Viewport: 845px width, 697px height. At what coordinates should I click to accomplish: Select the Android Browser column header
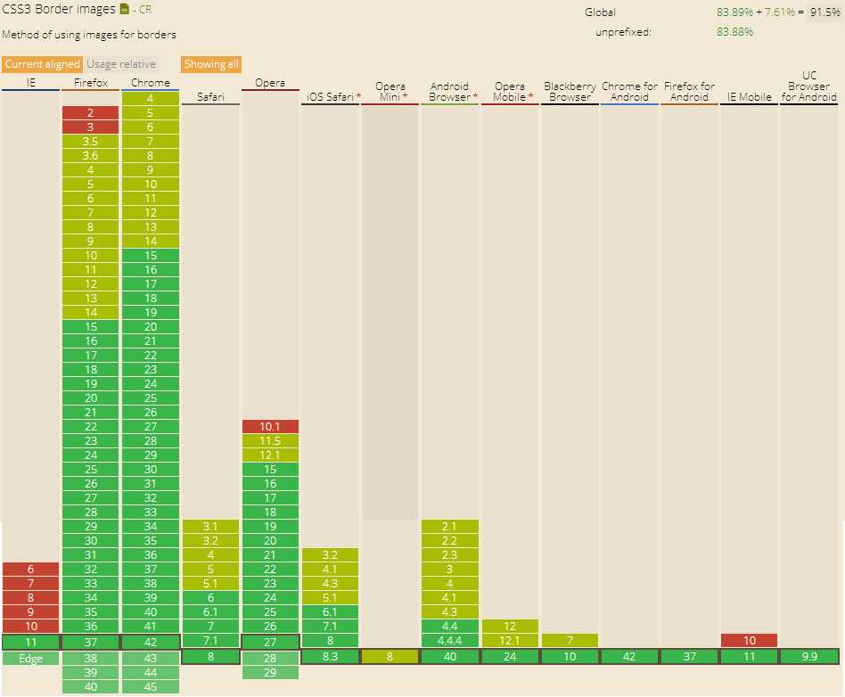point(449,91)
